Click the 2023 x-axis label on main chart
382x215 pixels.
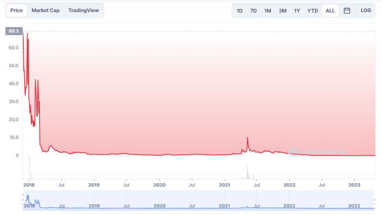click(x=354, y=185)
